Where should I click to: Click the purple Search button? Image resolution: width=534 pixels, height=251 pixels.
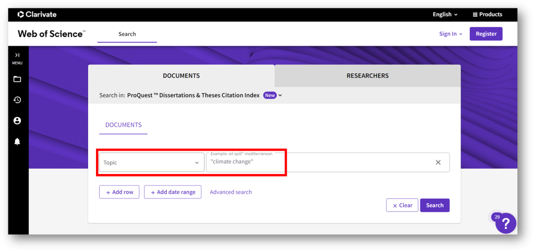click(x=435, y=205)
